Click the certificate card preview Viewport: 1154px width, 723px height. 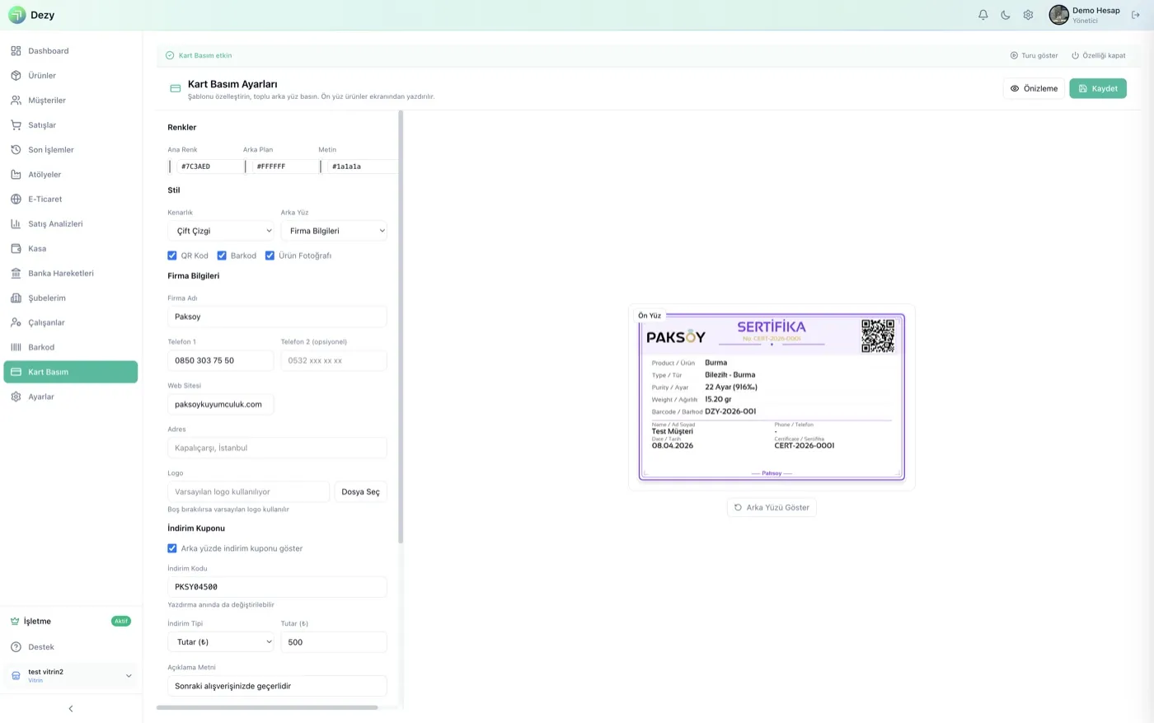coord(772,397)
